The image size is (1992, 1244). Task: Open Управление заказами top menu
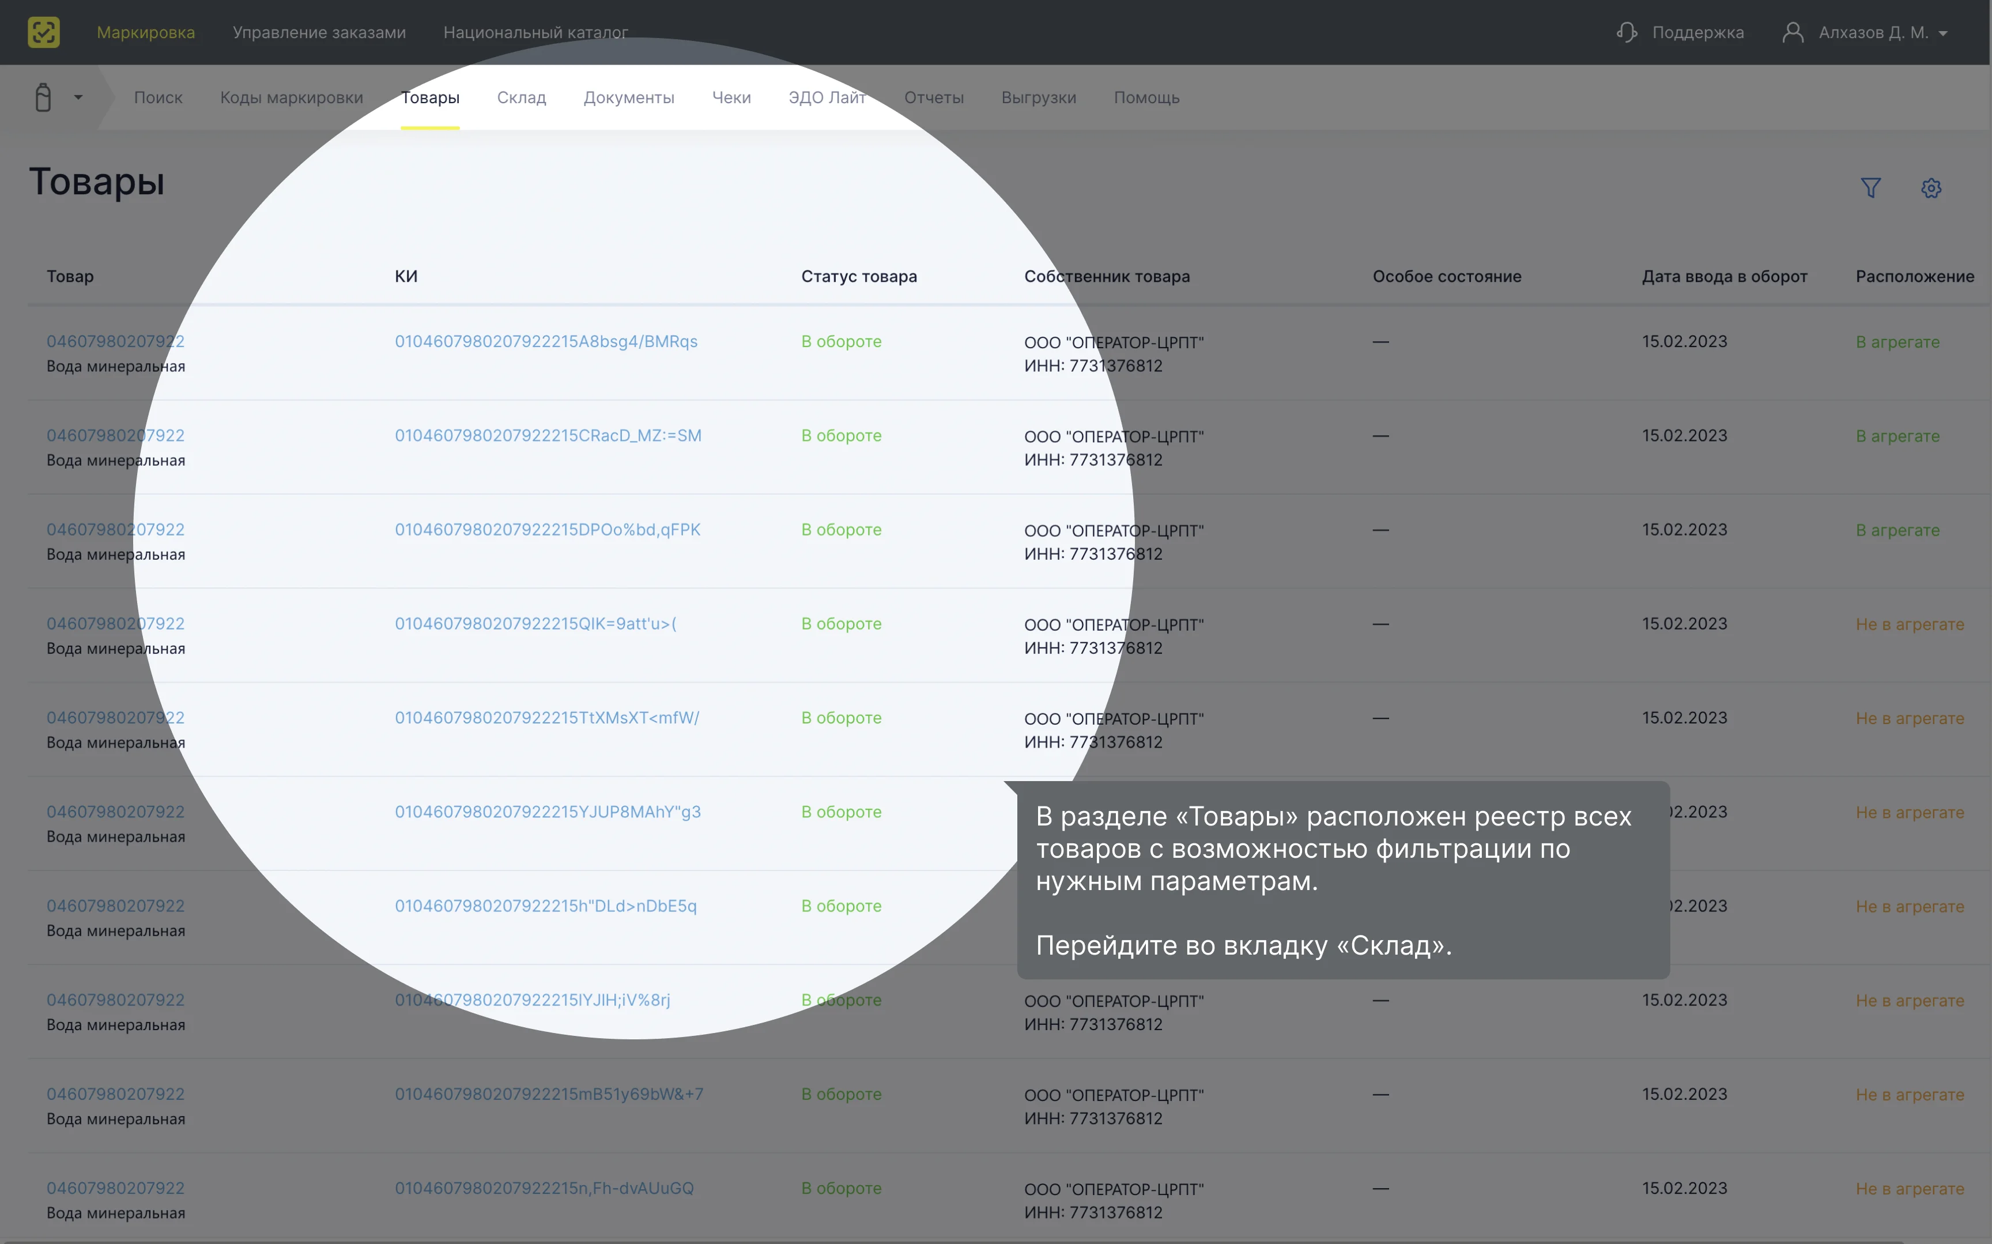(x=319, y=32)
